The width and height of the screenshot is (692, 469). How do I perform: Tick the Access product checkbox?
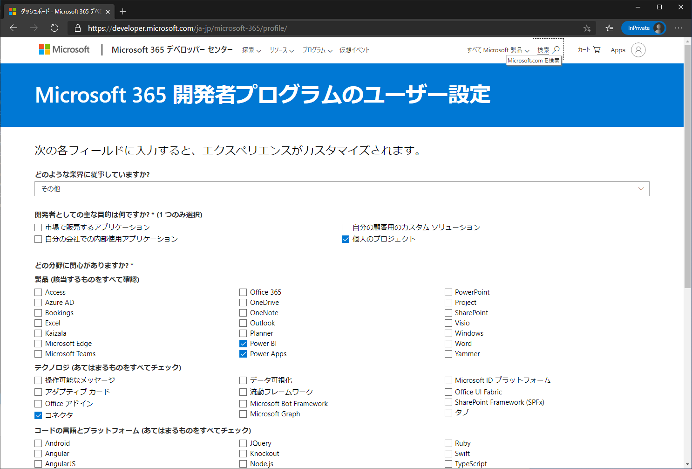(x=38, y=292)
